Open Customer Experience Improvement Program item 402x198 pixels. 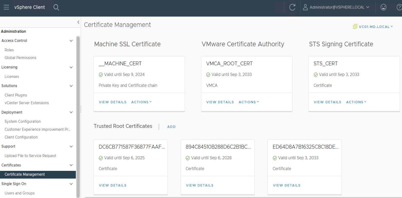pos(37,129)
